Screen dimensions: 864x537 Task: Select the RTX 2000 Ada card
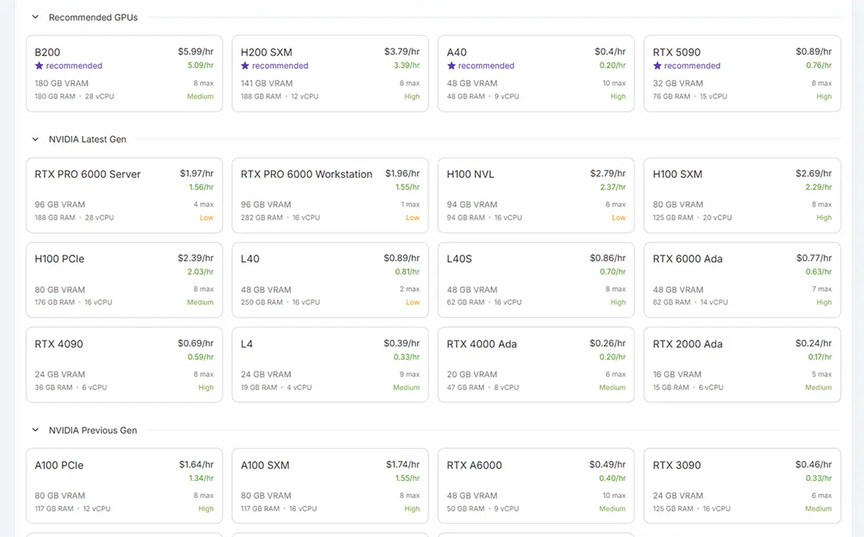click(742, 365)
